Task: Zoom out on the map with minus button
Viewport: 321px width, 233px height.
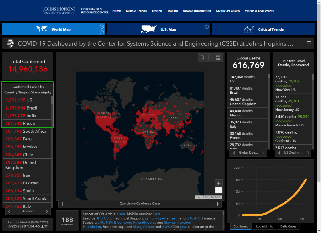Action: coord(218,190)
